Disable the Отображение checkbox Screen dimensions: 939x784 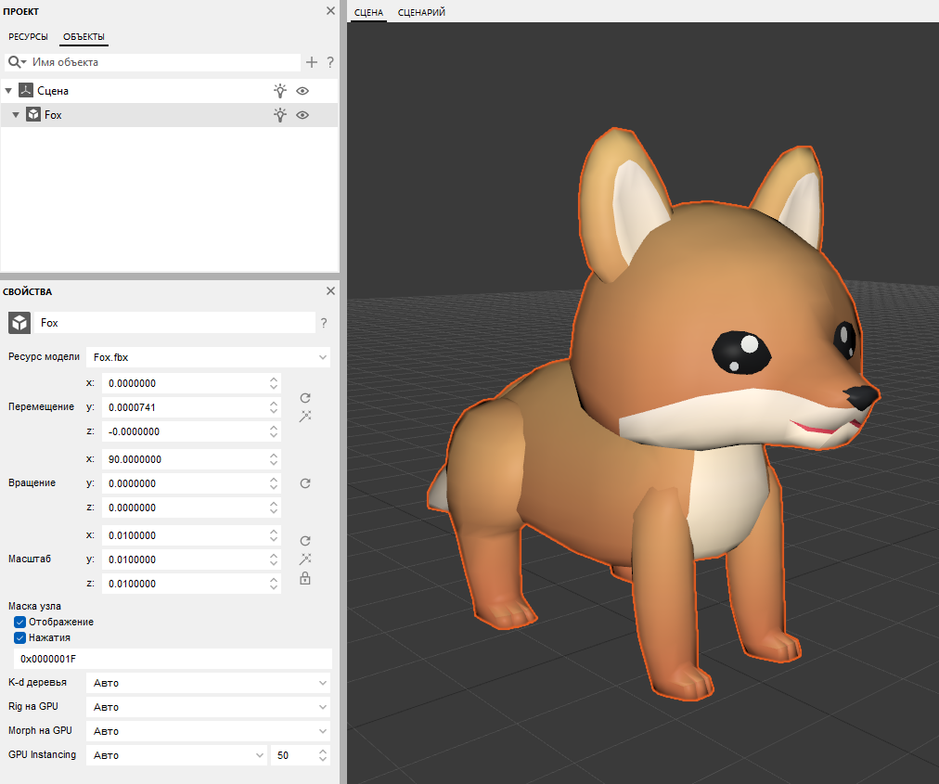click(19, 622)
